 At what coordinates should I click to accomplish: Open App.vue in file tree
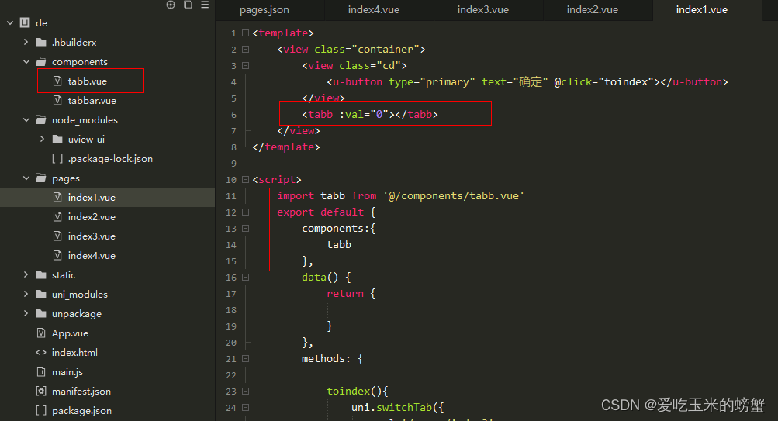70,333
